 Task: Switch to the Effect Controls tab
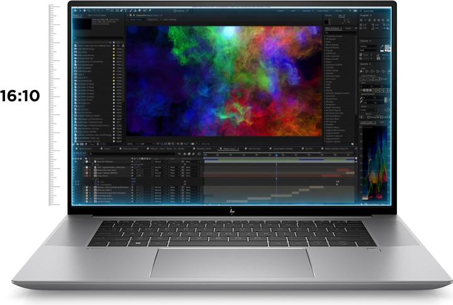[97, 15]
